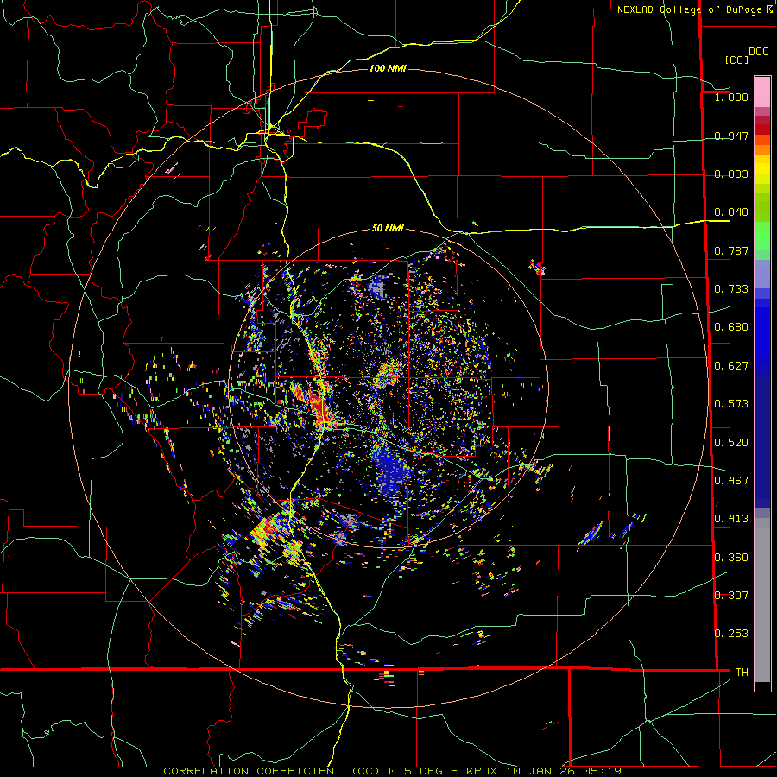777x777 pixels.
Task: Click the DCC product label above legend
Action: (x=758, y=52)
